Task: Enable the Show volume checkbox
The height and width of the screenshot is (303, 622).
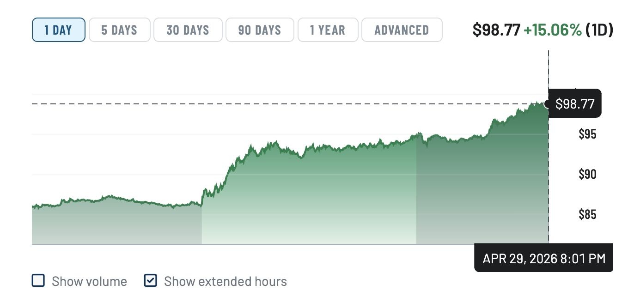Action: tap(38, 281)
